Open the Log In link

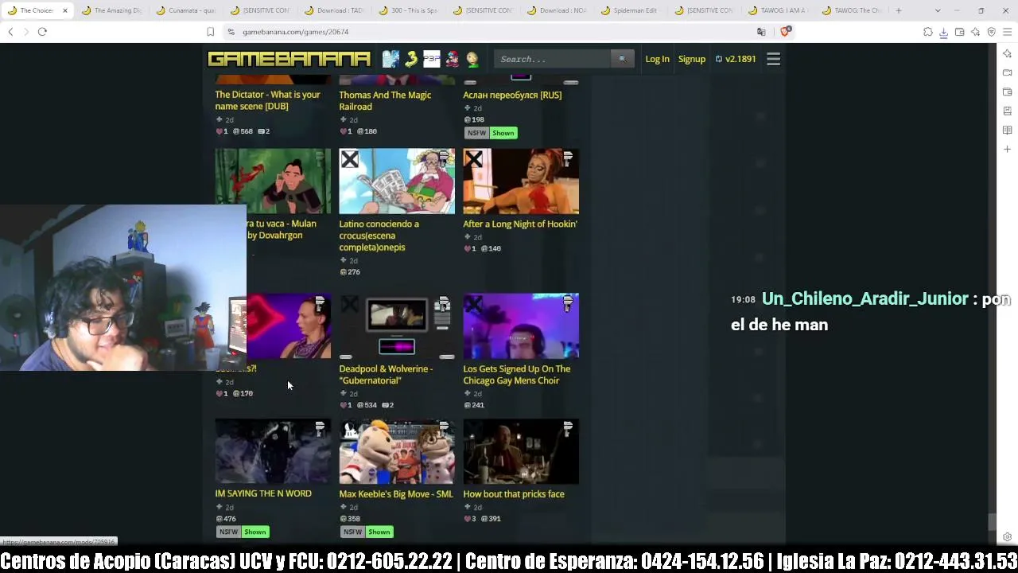(x=657, y=59)
